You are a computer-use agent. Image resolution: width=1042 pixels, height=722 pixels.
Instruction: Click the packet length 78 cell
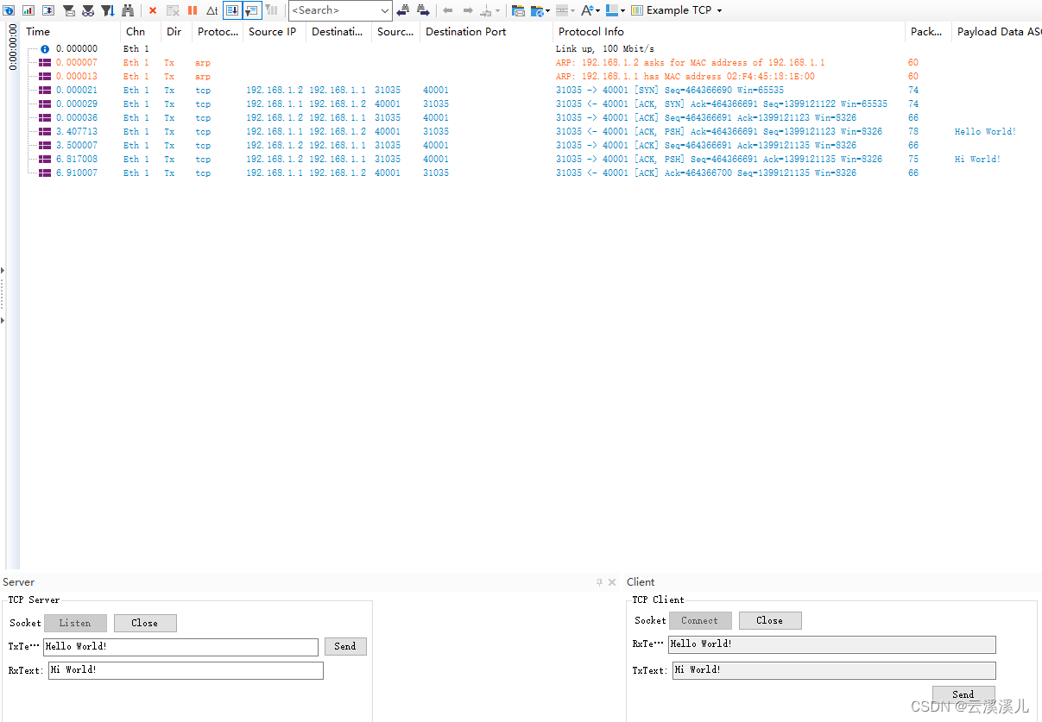(x=913, y=132)
